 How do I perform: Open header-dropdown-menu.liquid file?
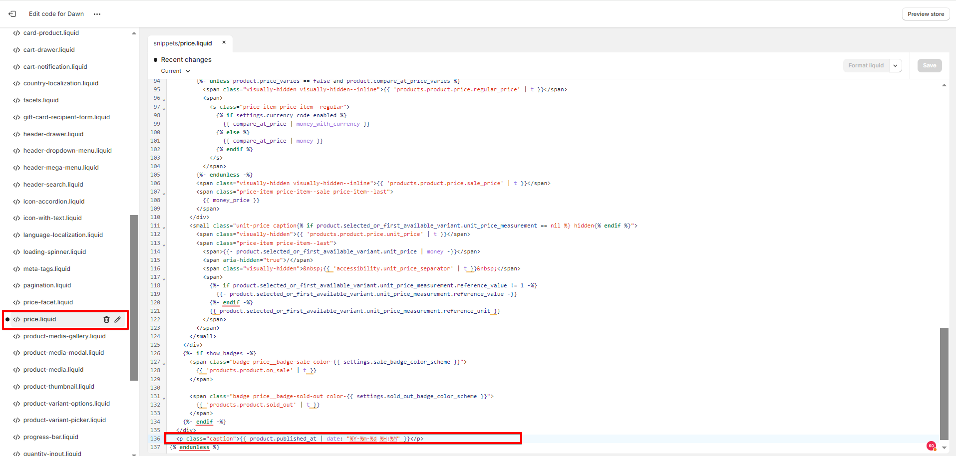click(67, 151)
